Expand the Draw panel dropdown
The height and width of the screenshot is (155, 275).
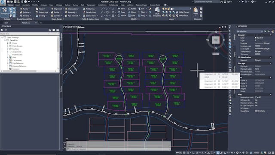point(108,19)
